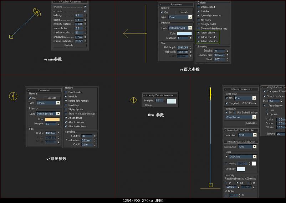Toggle the Area shadow checkbox
The width and height of the screenshot is (286, 203).
pos(265,106)
